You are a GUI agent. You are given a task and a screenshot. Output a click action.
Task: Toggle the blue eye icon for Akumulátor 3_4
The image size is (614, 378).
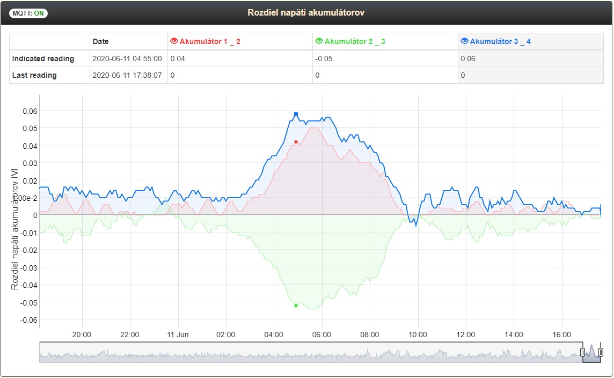click(464, 41)
